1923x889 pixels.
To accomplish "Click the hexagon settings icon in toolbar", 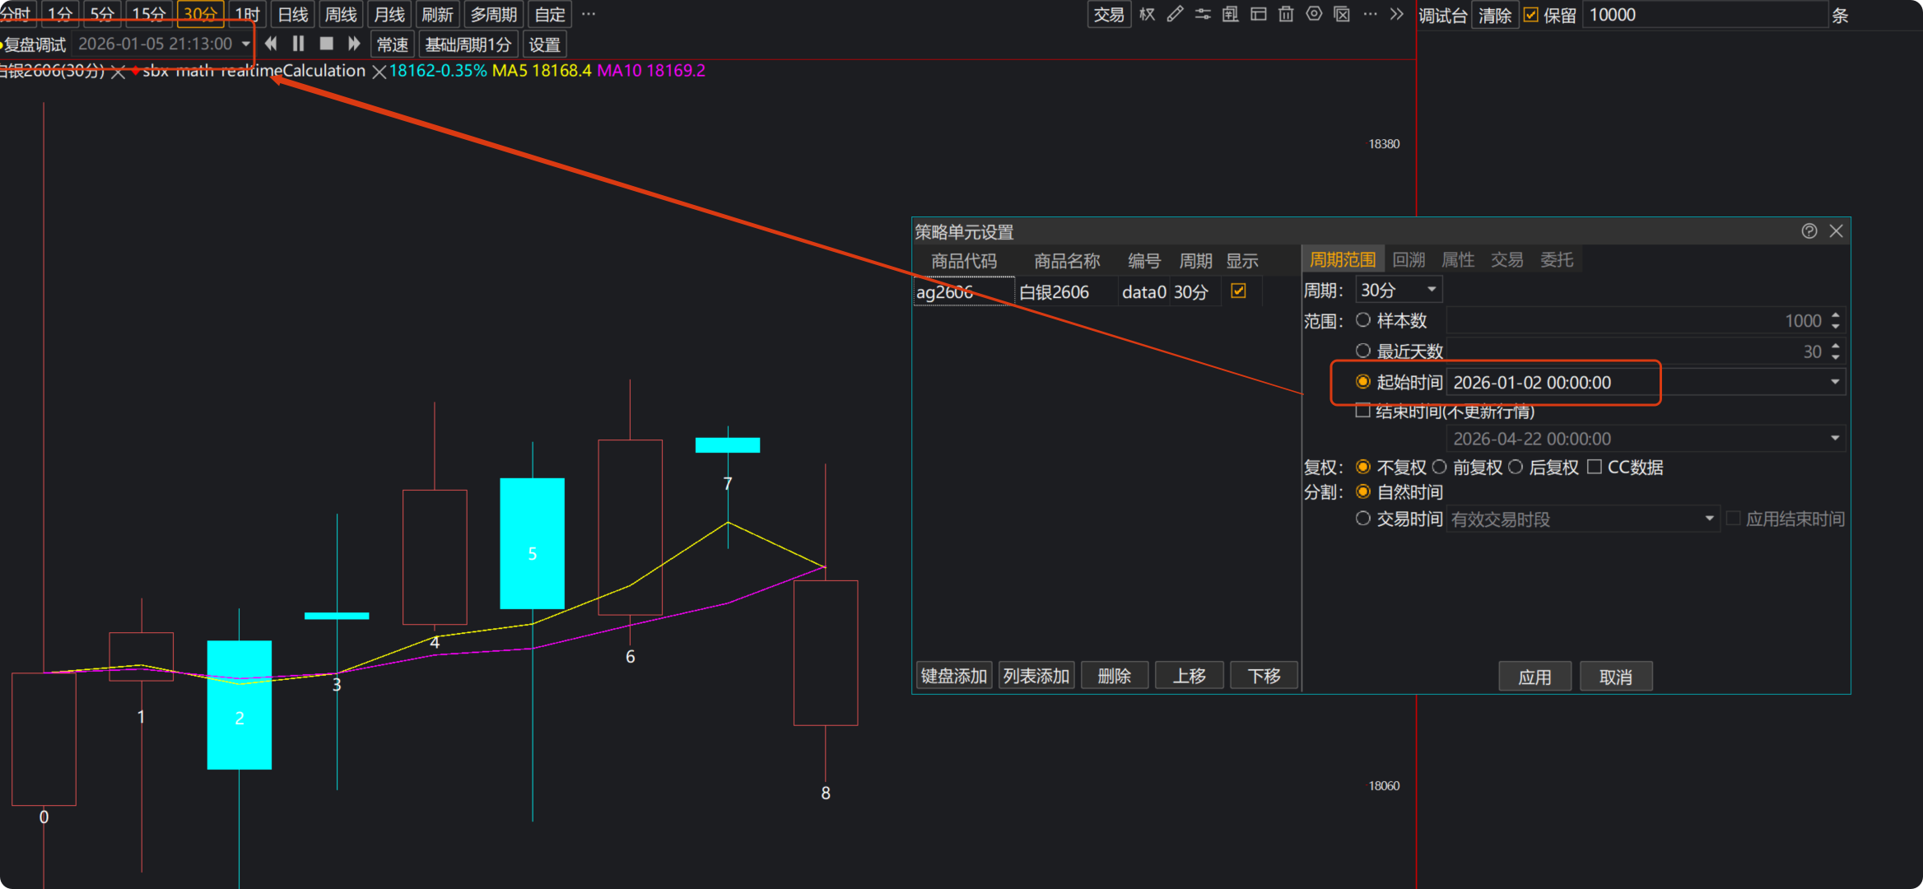I will (x=1314, y=14).
